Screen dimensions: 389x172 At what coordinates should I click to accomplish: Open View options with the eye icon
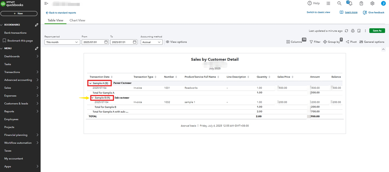176,42
